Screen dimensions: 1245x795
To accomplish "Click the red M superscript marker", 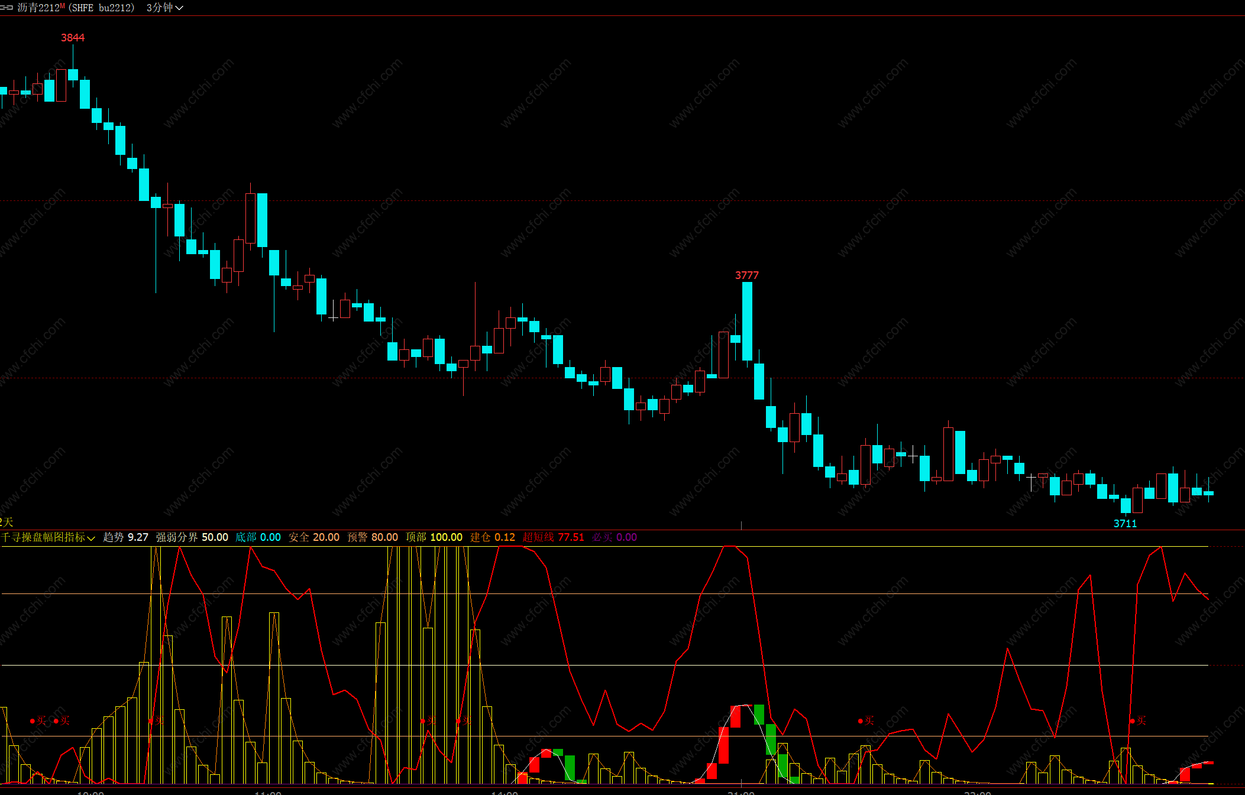I will point(62,5).
